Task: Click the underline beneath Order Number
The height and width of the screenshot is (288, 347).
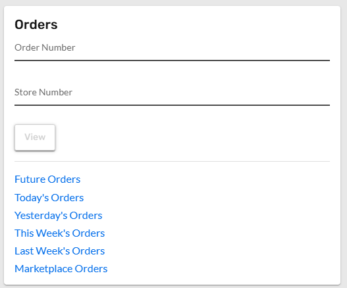Action: (172, 60)
